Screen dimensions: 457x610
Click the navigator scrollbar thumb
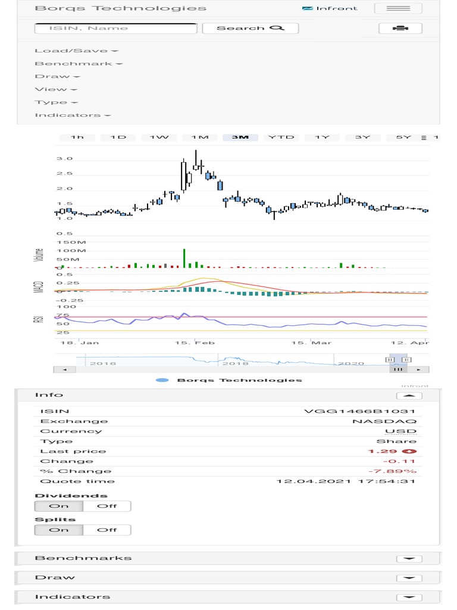(398, 369)
